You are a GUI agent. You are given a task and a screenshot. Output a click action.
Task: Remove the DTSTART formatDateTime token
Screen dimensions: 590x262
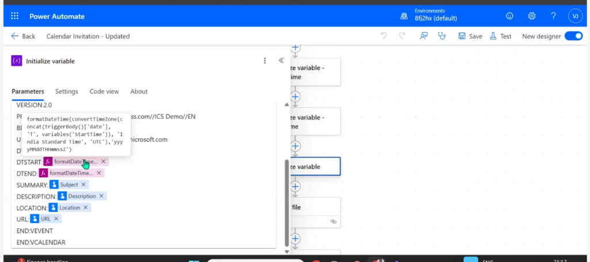point(103,161)
